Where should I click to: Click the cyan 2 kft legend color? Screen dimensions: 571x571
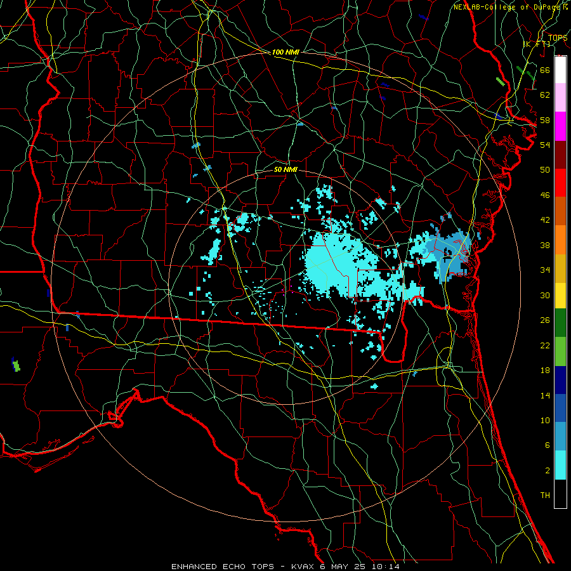(560, 465)
